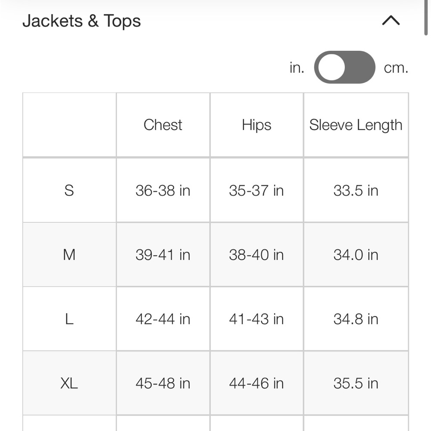Screen dimensions: 431x431
Task: Click the Jackets & Tops heading
Action: (81, 21)
